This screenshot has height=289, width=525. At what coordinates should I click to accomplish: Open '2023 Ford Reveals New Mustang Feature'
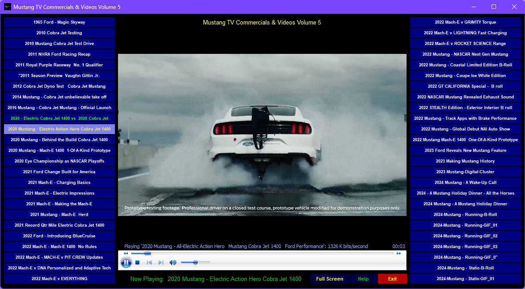(x=465, y=151)
